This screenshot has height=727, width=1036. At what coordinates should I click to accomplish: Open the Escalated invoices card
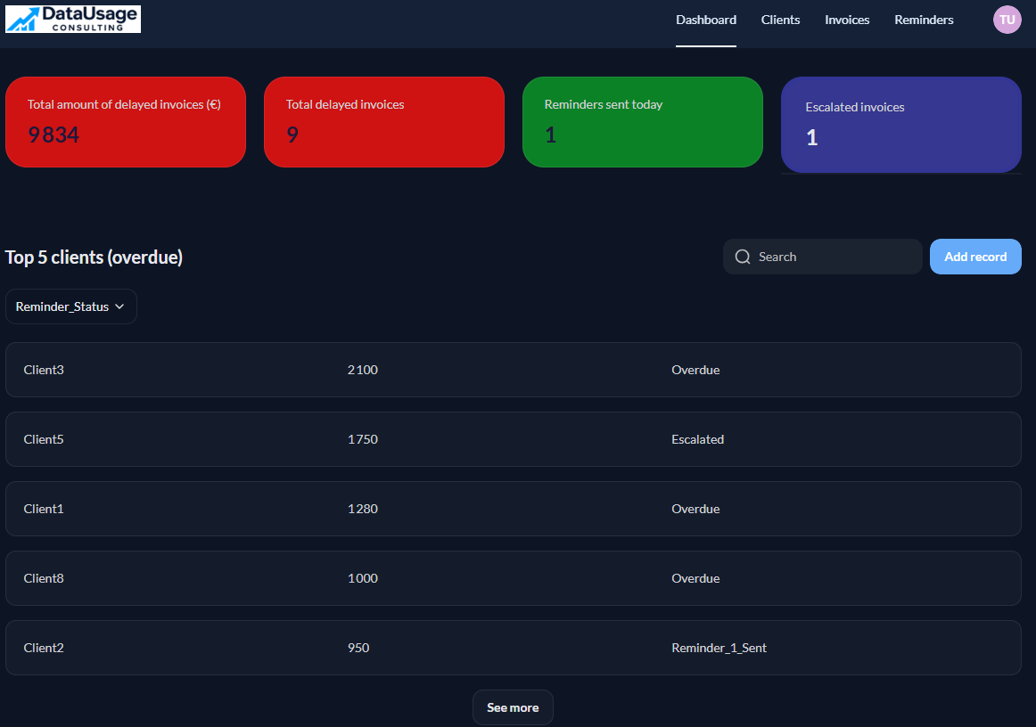[901, 125]
